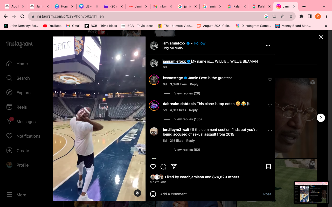Go to Instagram Home in sidebar

tap(17, 64)
